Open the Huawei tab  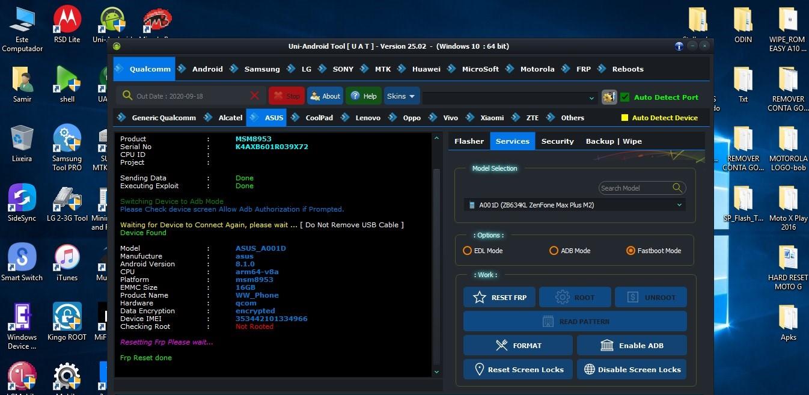pyautogui.click(x=426, y=69)
